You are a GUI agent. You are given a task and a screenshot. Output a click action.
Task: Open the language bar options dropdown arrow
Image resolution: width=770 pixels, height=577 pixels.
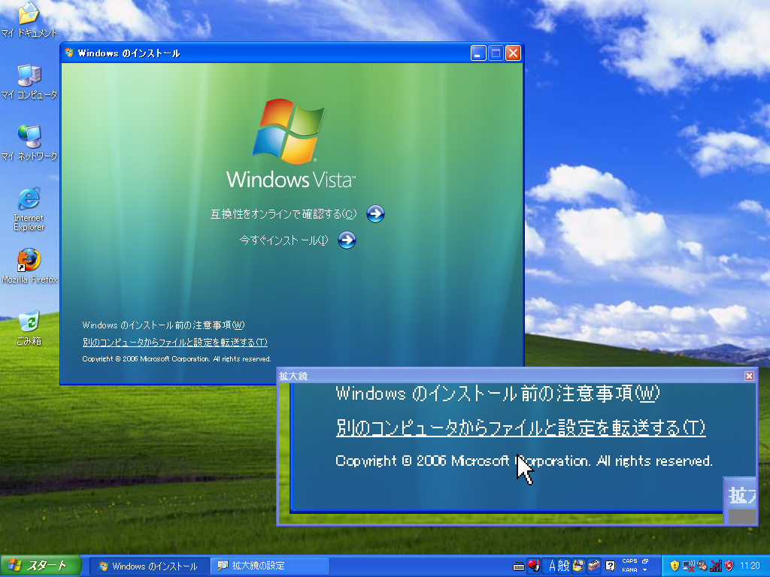644,569
